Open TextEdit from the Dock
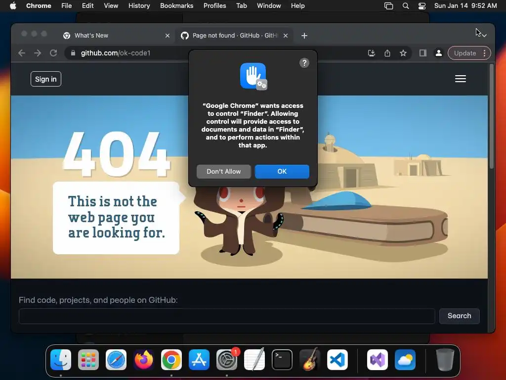 coord(254,360)
